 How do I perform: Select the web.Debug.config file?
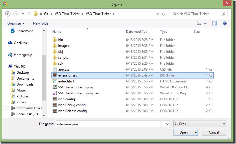(72, 105)
